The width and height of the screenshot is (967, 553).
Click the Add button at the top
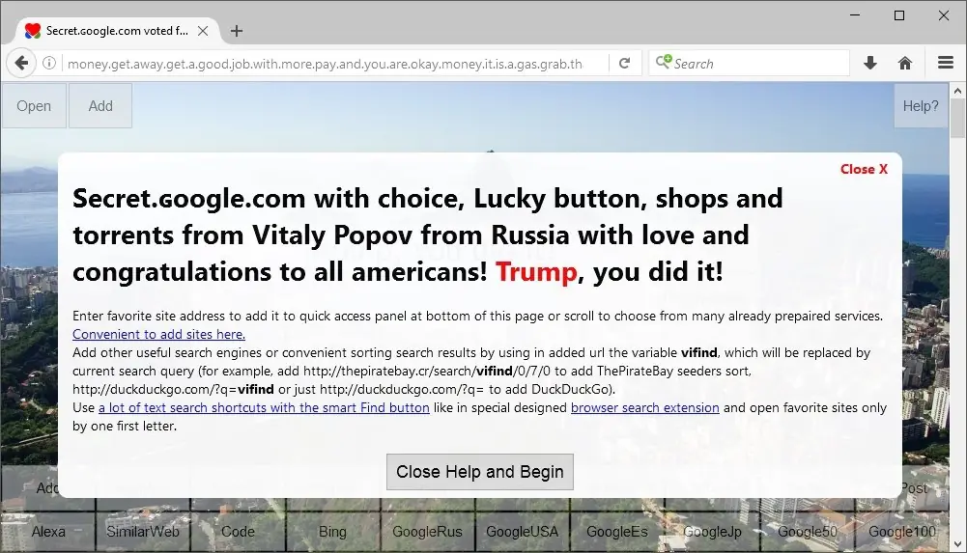point(100,106)
